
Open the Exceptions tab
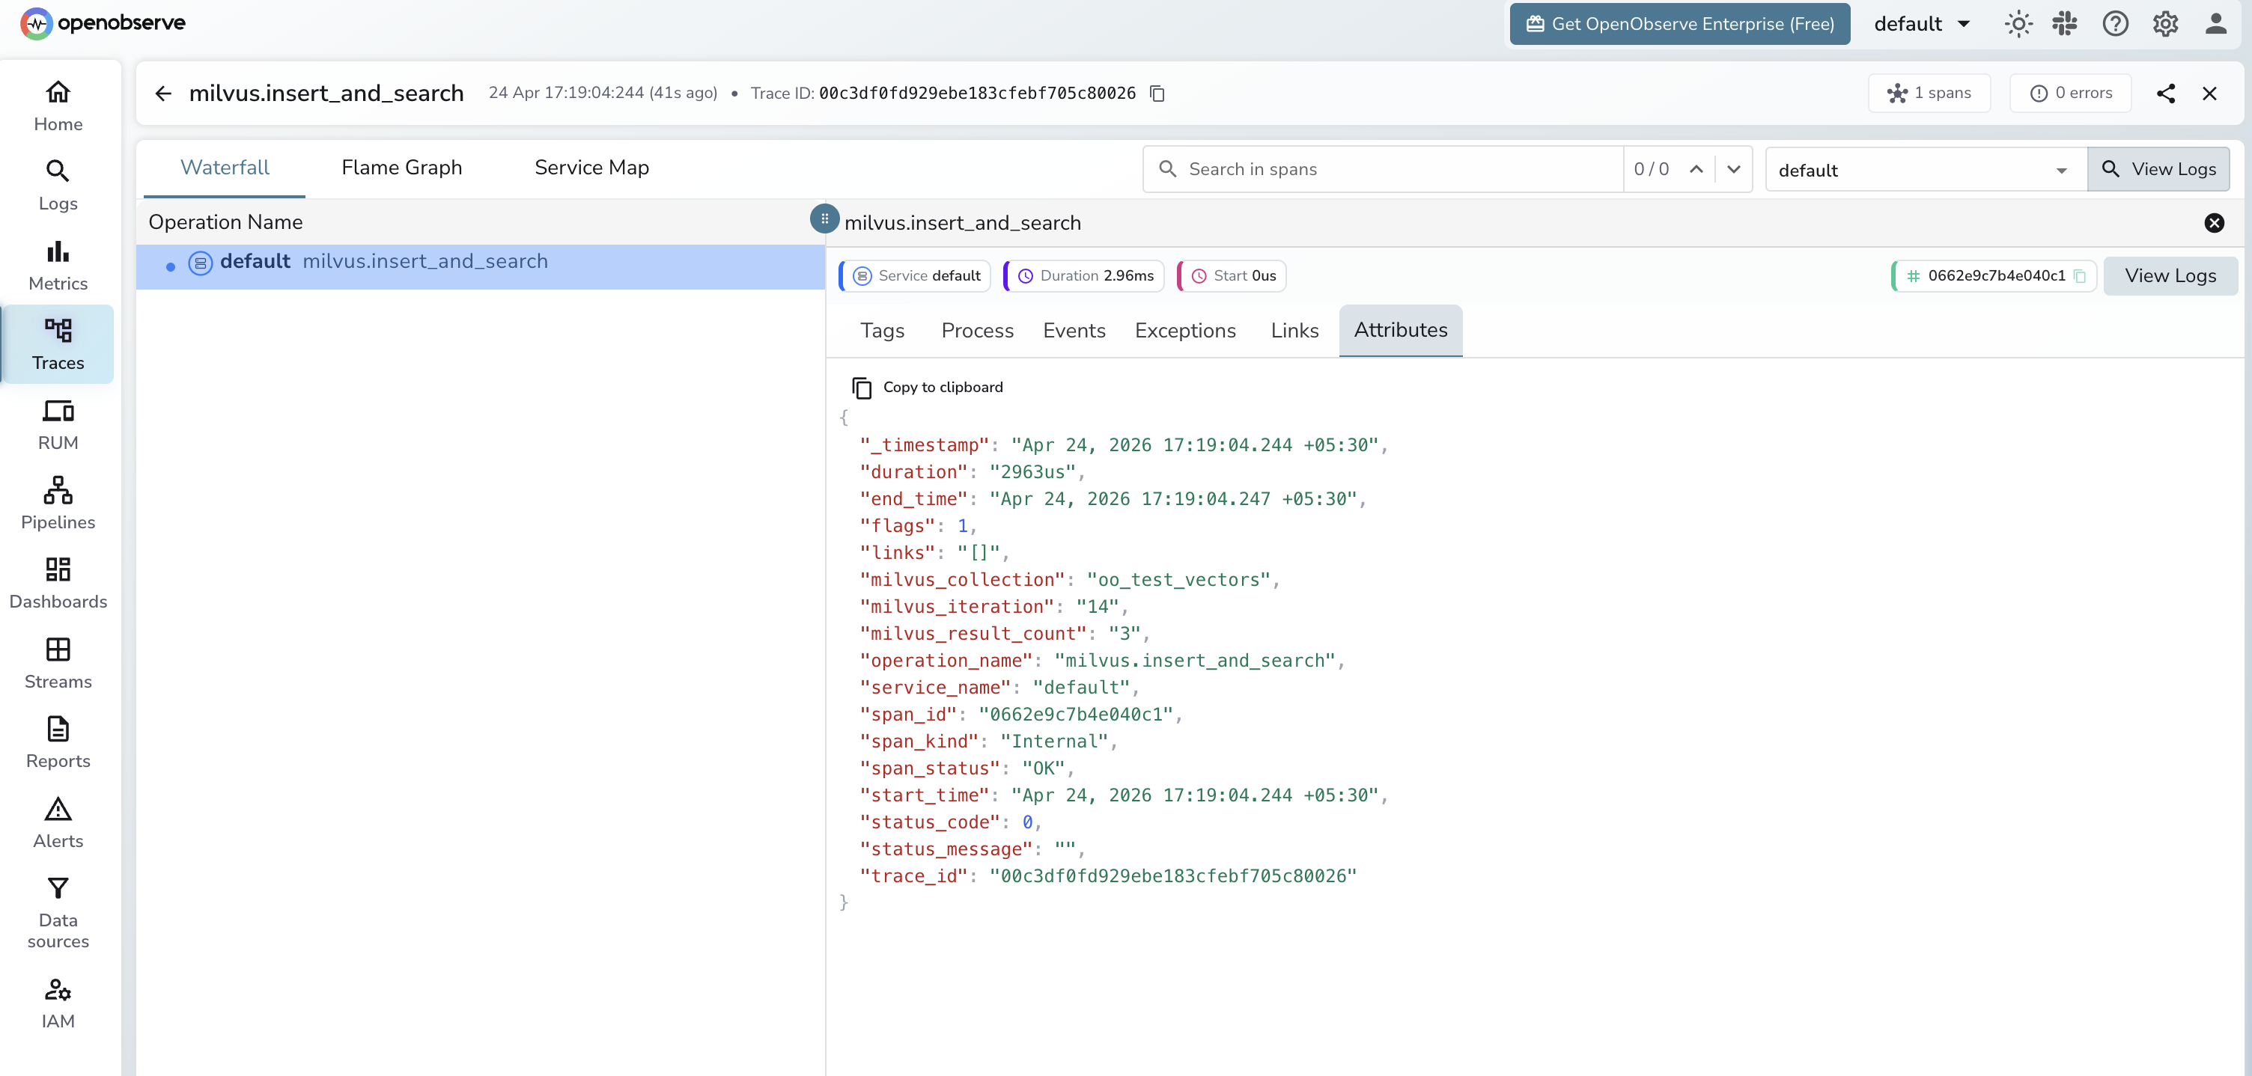pyautogui.click(x=1184, y=331)
